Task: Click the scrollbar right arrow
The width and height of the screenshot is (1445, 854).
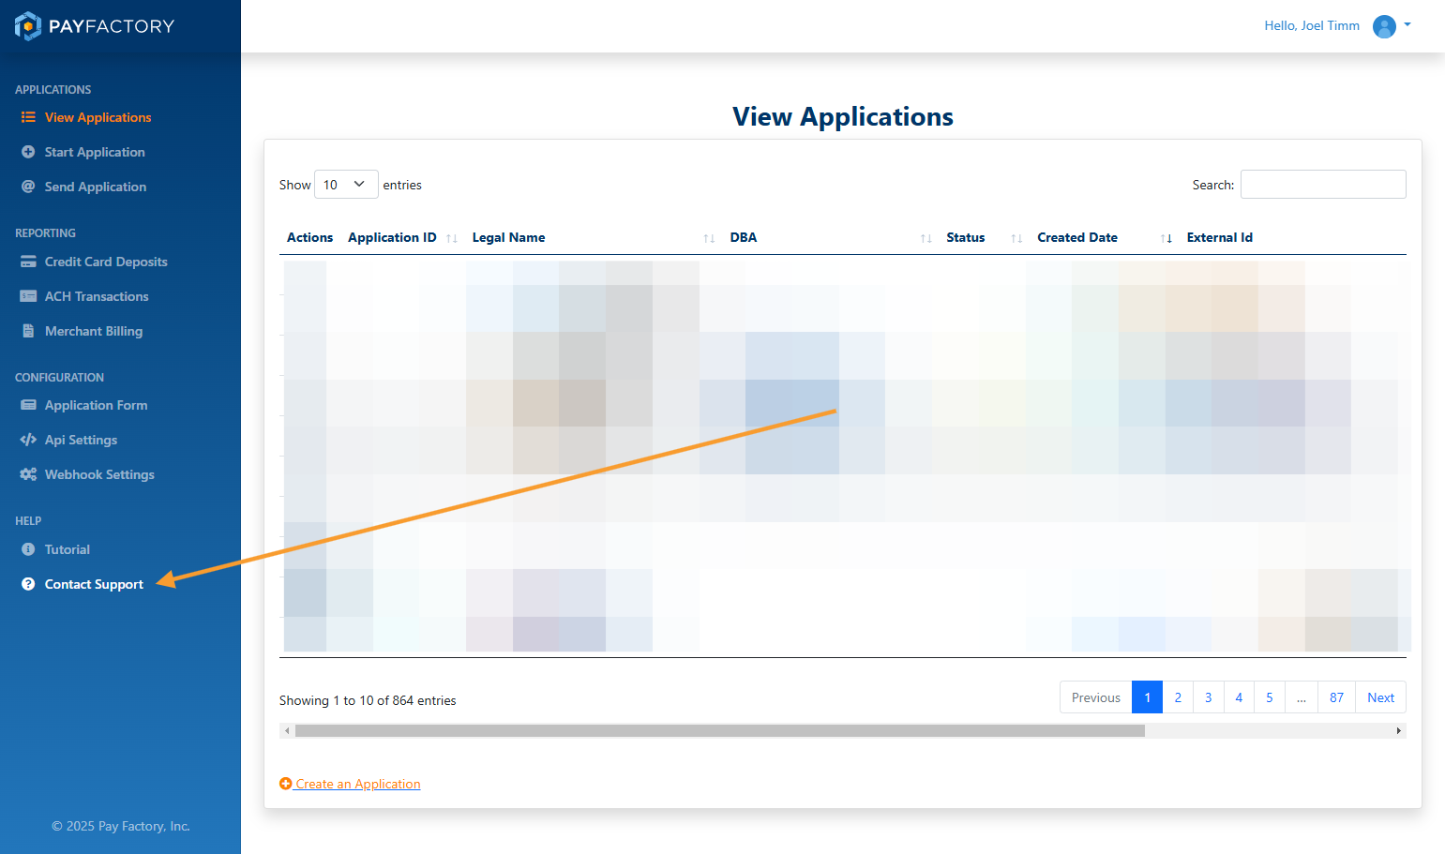Action: [x=1398, y=731]
